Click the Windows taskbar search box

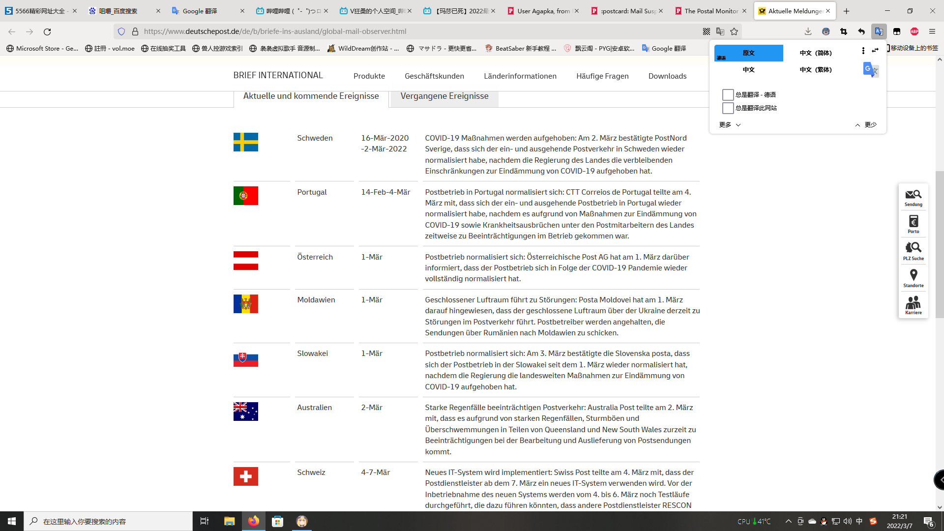click(108, 521)
